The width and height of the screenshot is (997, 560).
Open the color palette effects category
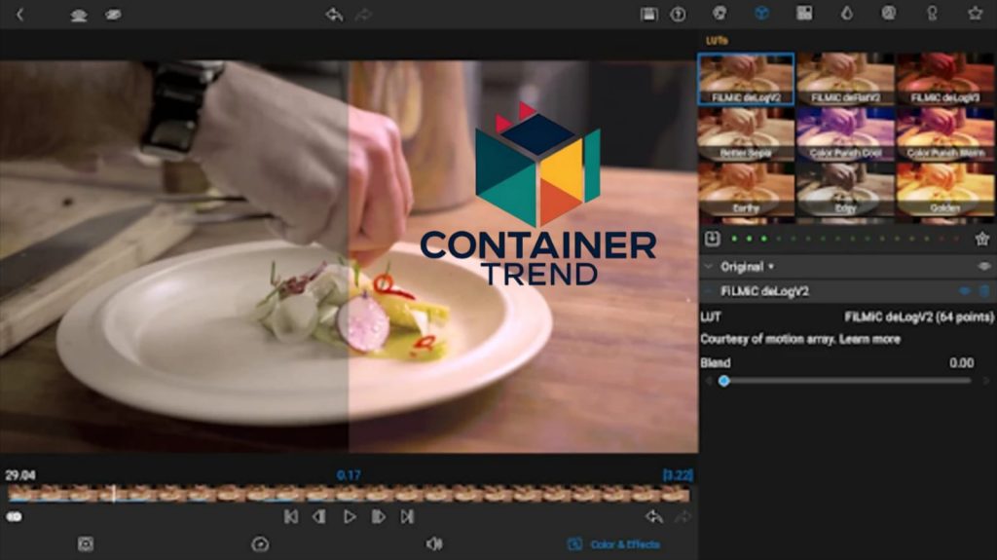pyautogui.click(x=720, y=13)
